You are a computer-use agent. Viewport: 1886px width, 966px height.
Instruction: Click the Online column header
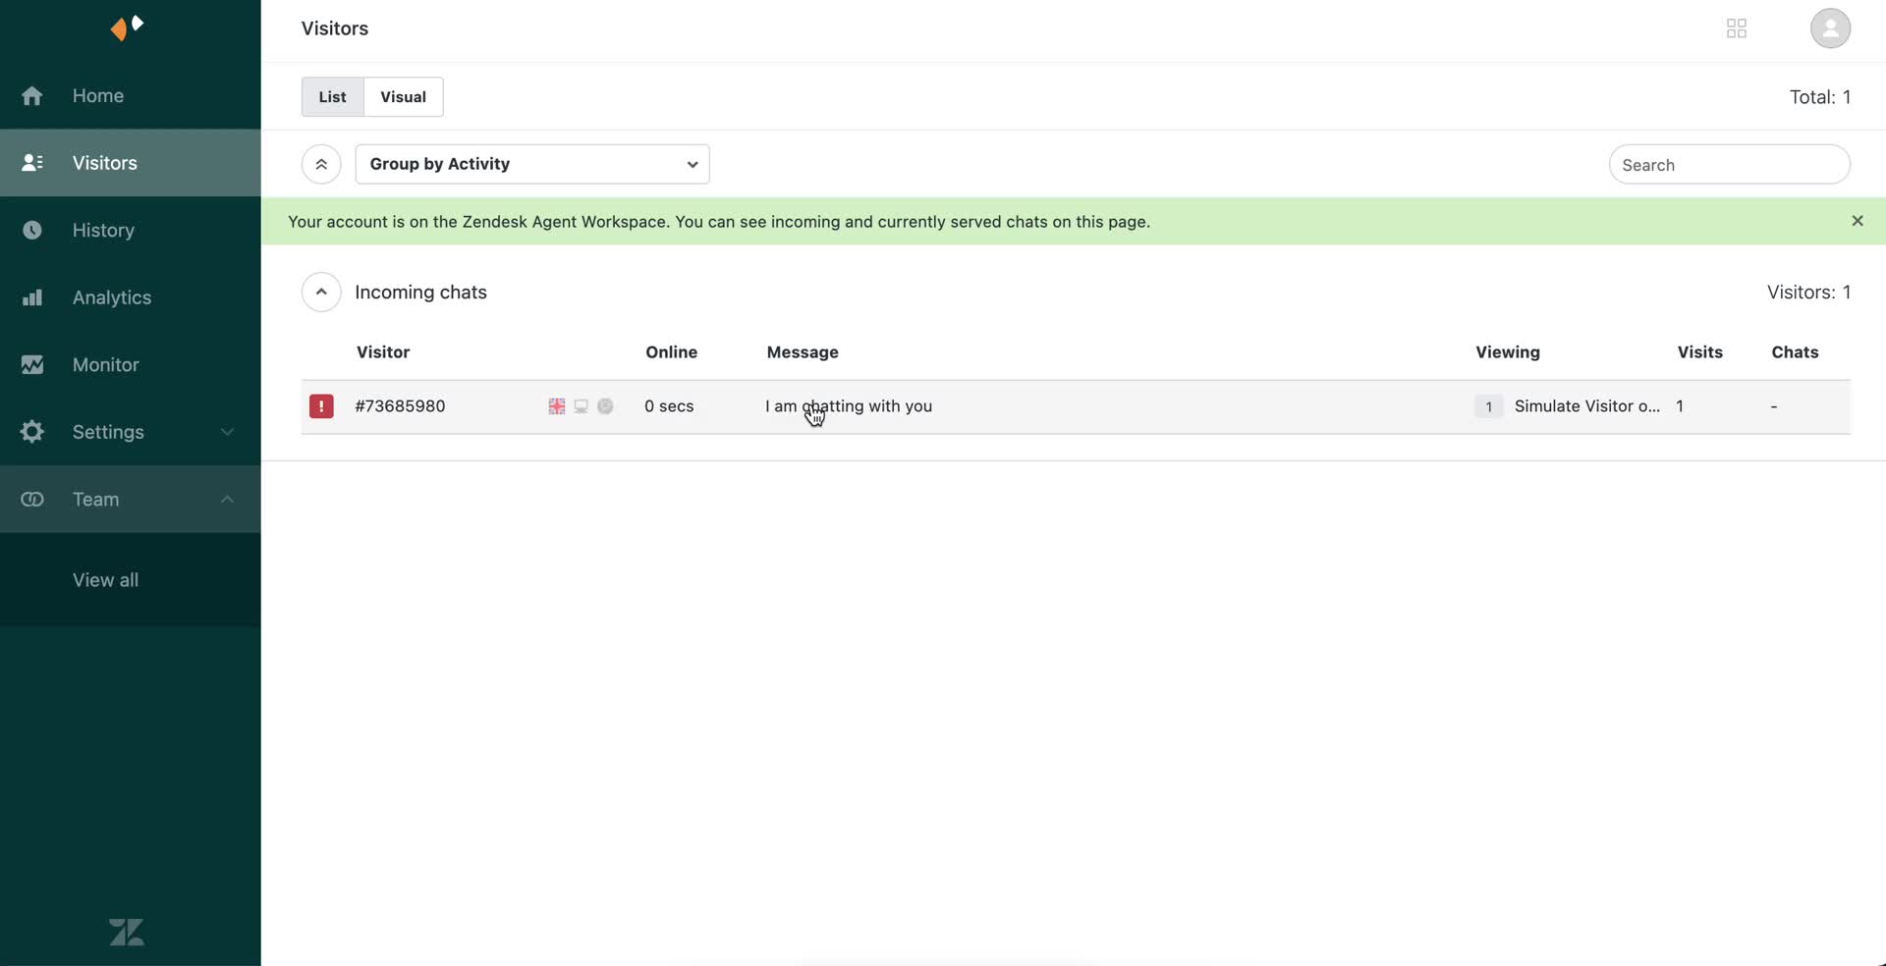coord(671,352)
